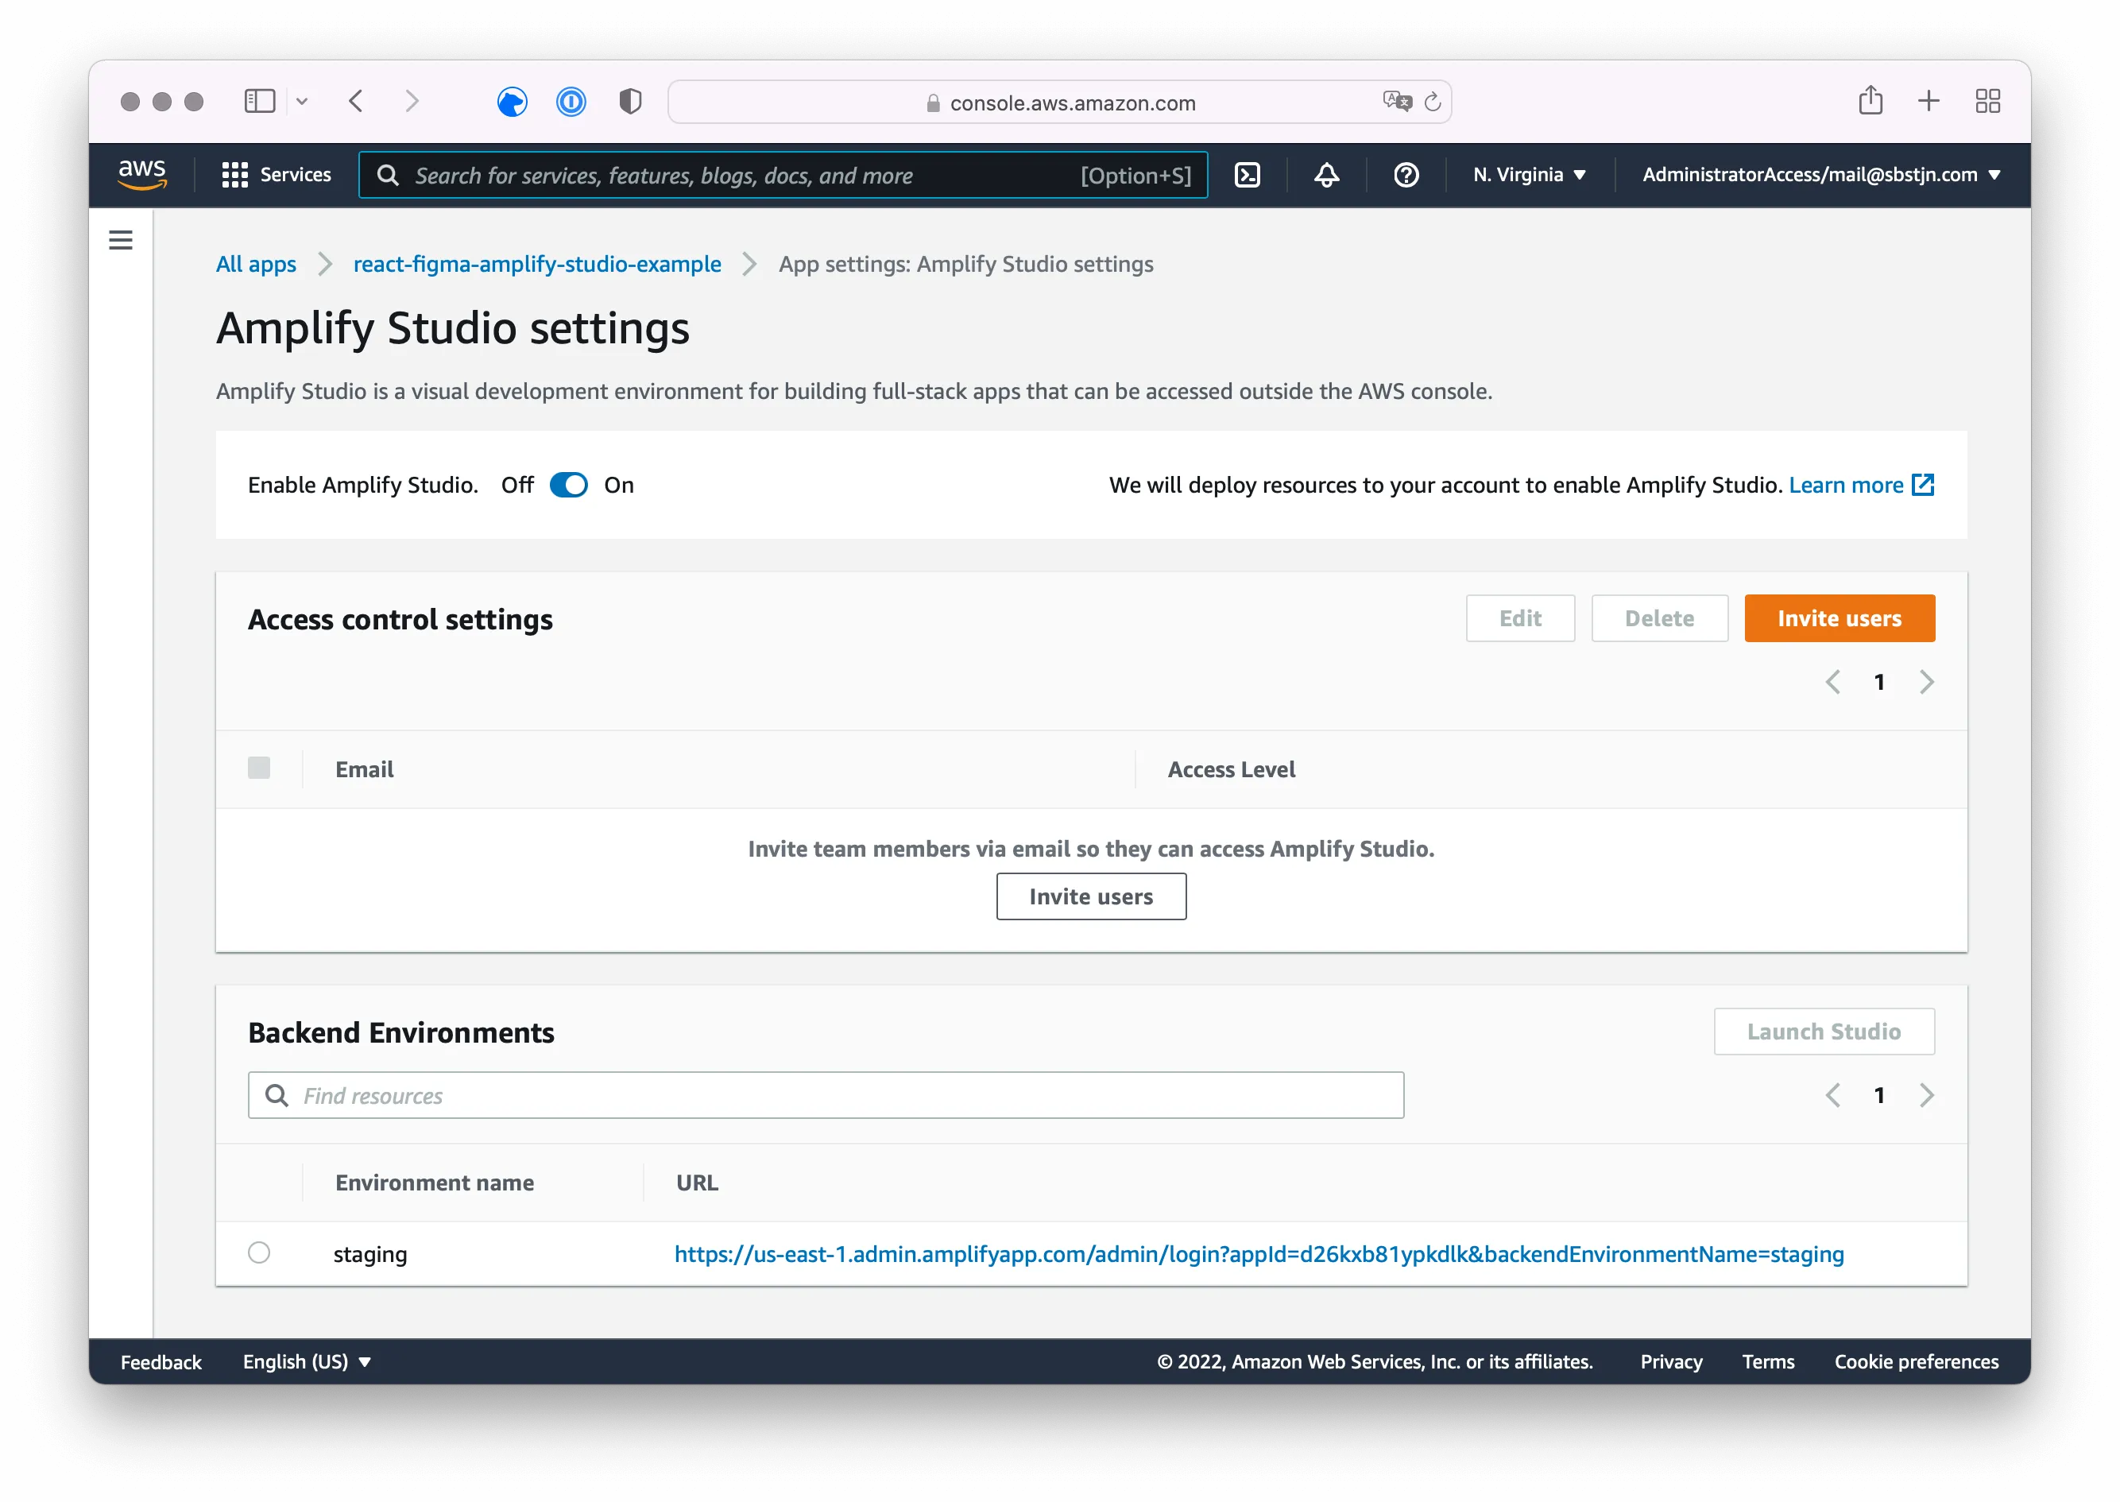Open the English (US) language dropdown

306,1361
